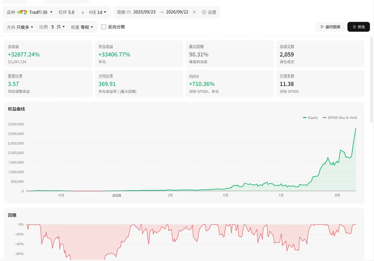
Task: Click the dollar amount $3,297,724
Action: click(17, 62)
